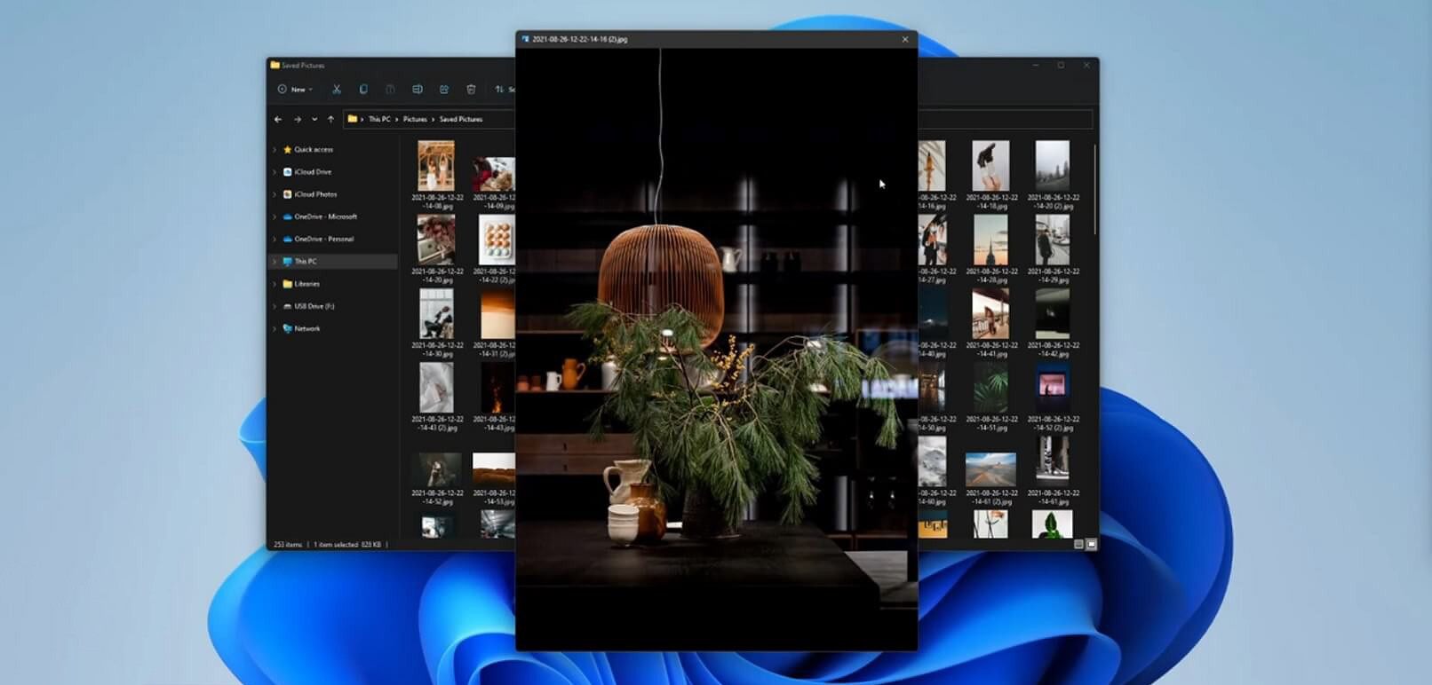This screenshot has height=685, width=1432.
Task: Select Pictures in the address breadcrumb
Action: point(415,119)
